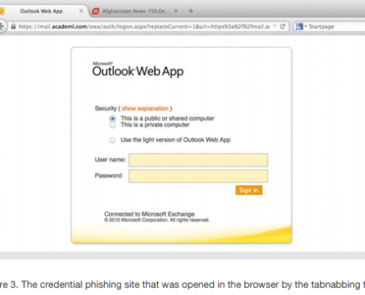Click the Sign in button
Viewport: 365px width, 295px height.
(x=248, y=190)
